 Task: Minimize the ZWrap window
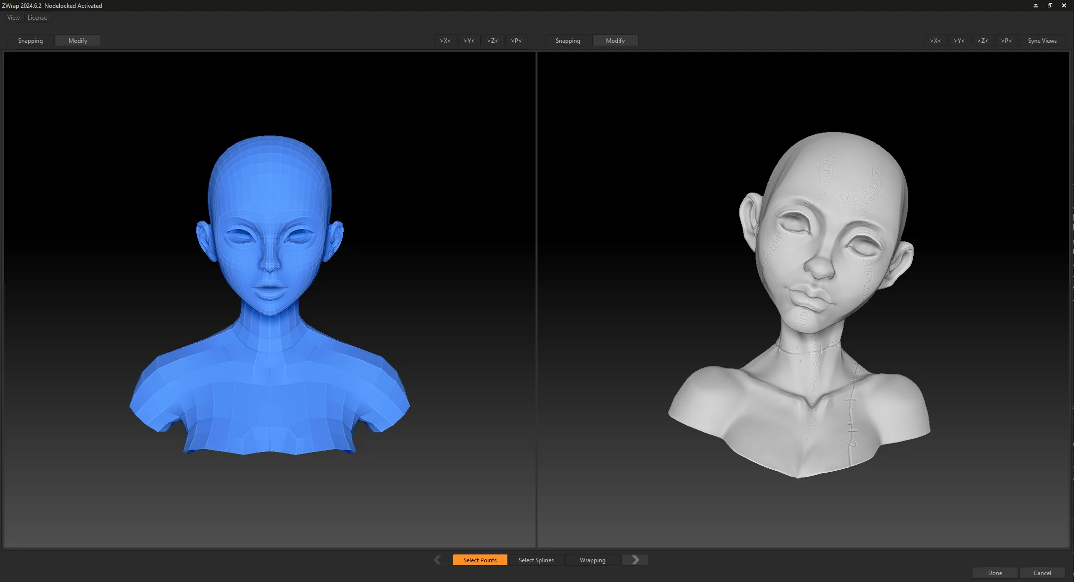(1036, 5)
